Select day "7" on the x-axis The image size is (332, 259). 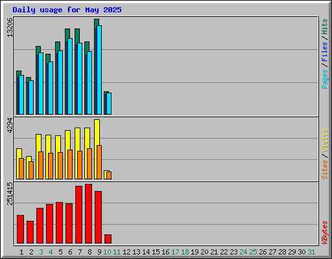pyautogui.click(x=80, y=252)
